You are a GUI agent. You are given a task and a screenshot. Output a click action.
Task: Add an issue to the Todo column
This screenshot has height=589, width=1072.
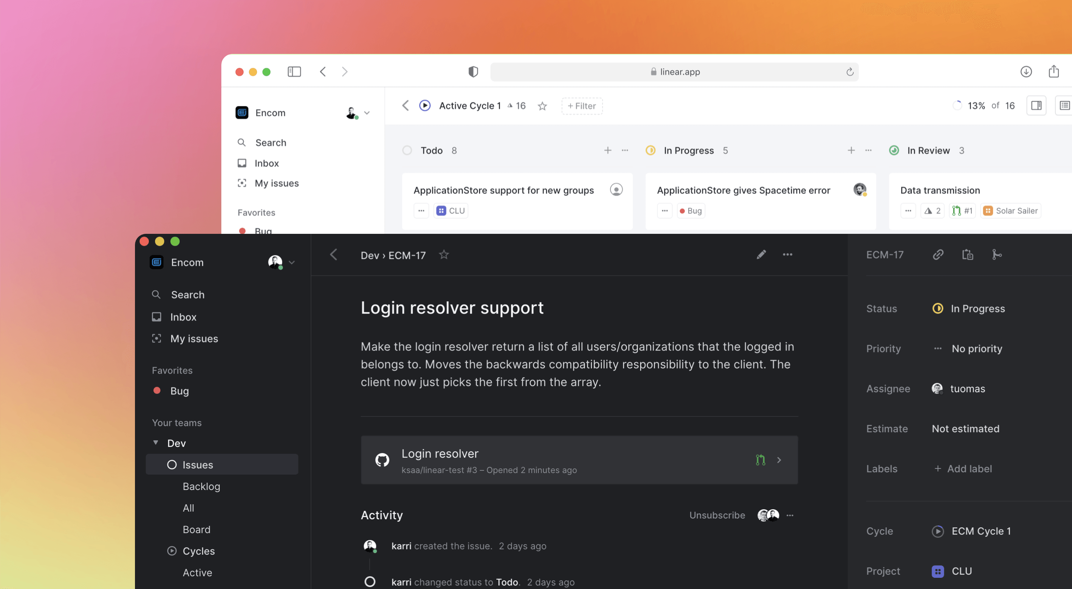608,151
